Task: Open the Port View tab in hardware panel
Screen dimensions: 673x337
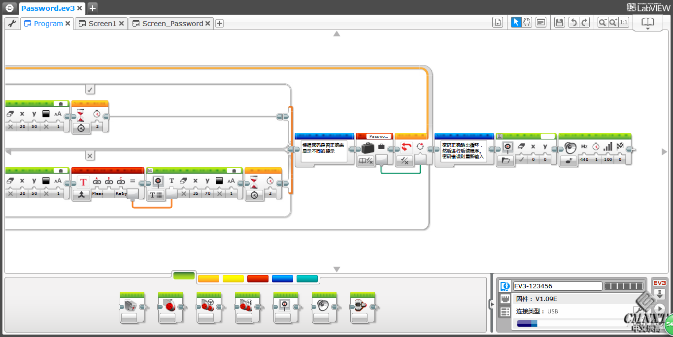Action: point(505,299)
